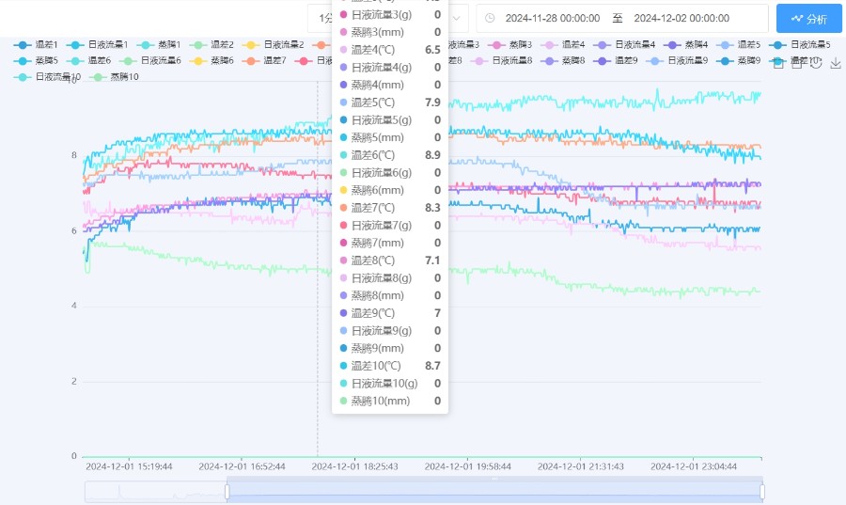Click the selected range of data zoom bar

(x=494, y=492)
